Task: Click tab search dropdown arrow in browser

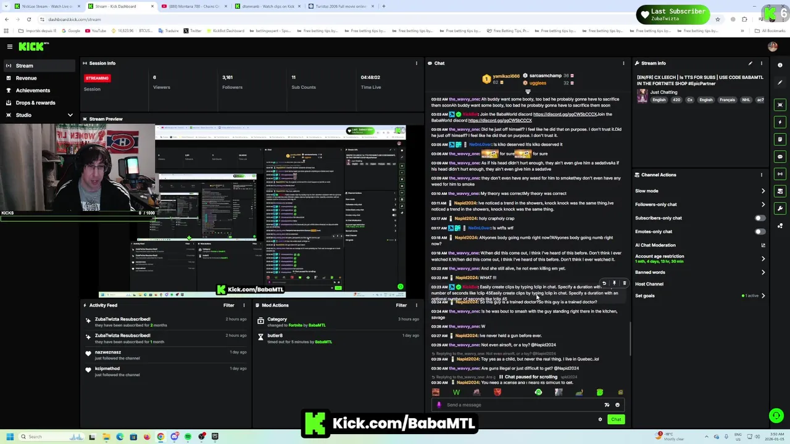Action: pyautogui.click(x=6, y=6)
